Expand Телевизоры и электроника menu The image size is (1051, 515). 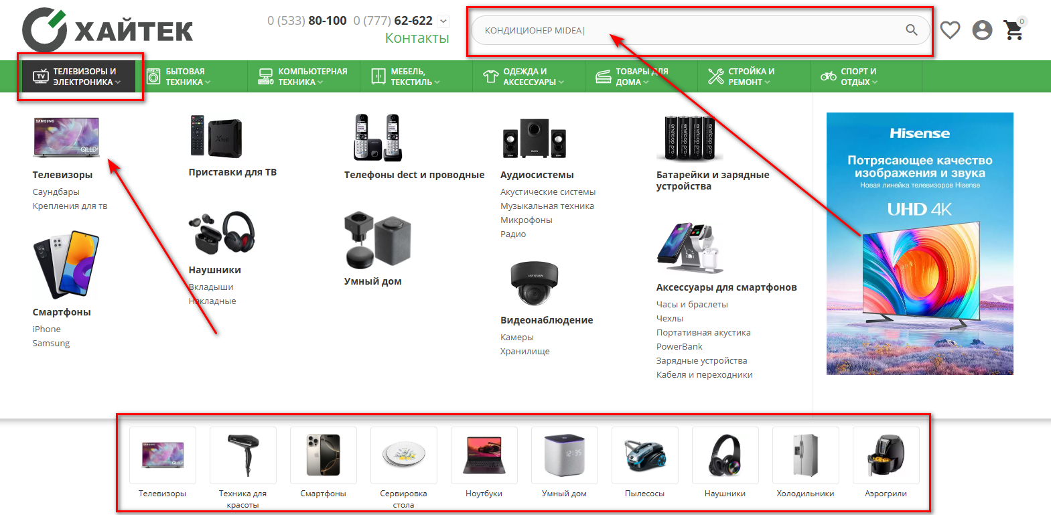tap(78, 76)
